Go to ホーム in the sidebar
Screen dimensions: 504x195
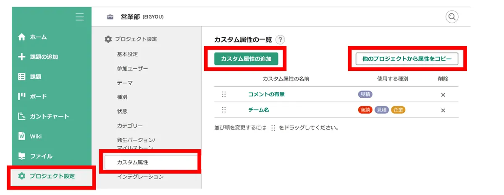point(38,37)
